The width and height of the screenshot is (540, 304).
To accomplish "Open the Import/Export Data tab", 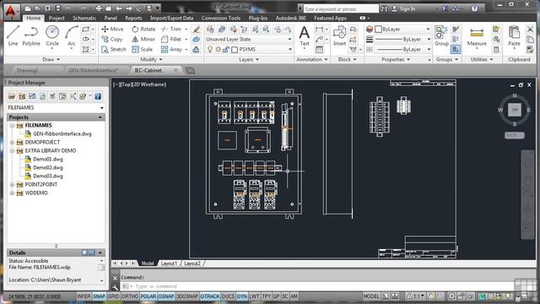I will 171,18.
